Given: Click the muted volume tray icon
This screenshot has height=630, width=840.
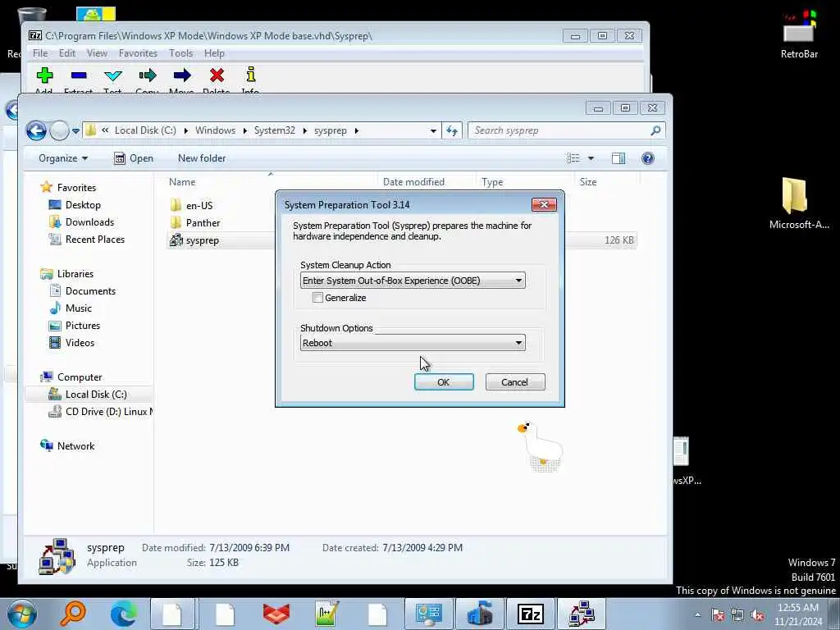Looking at the screenshot, I should pyautogui.click(x=757, y=615).
